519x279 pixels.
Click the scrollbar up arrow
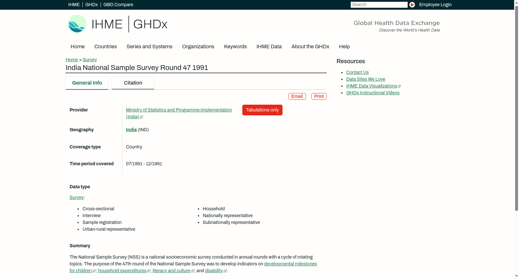pos(516,2)
